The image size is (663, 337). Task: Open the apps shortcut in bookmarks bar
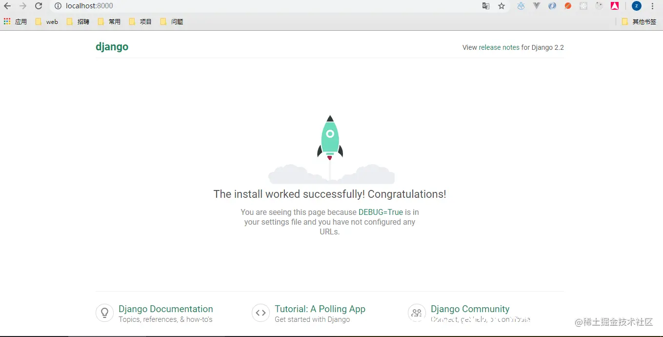15,21
